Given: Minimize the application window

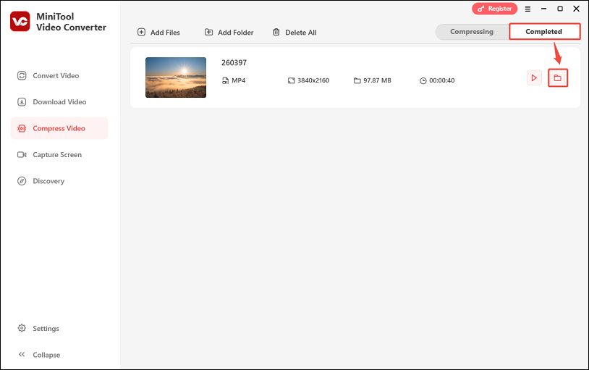Looking at the screenshot, I should [x=543, y=9].
